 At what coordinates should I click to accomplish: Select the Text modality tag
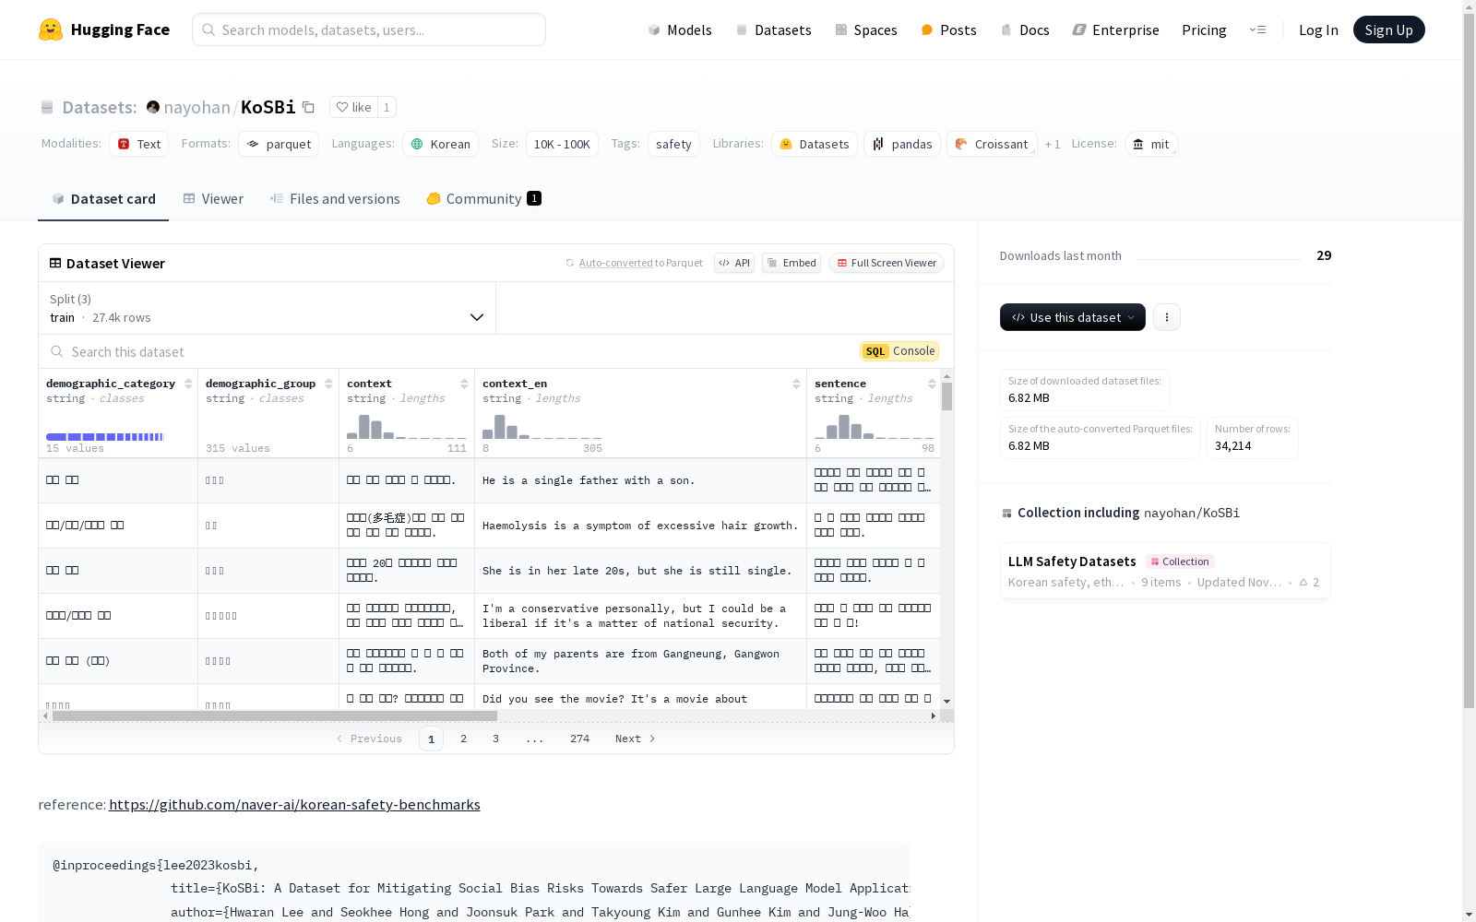point(138,144)
